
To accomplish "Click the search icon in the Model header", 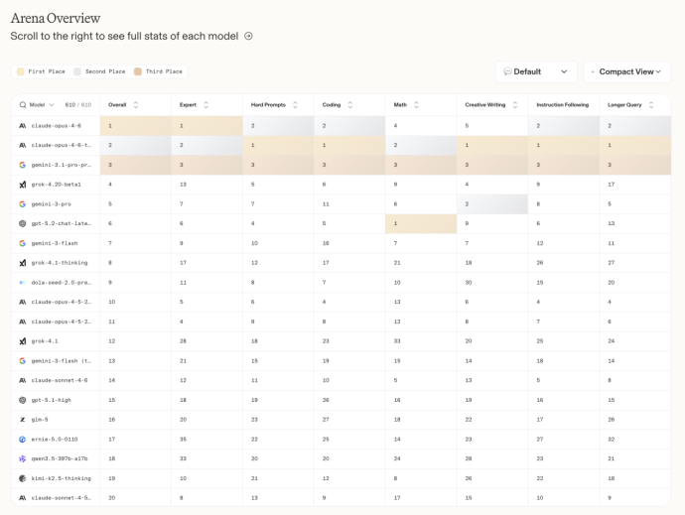I will [22, 104].
